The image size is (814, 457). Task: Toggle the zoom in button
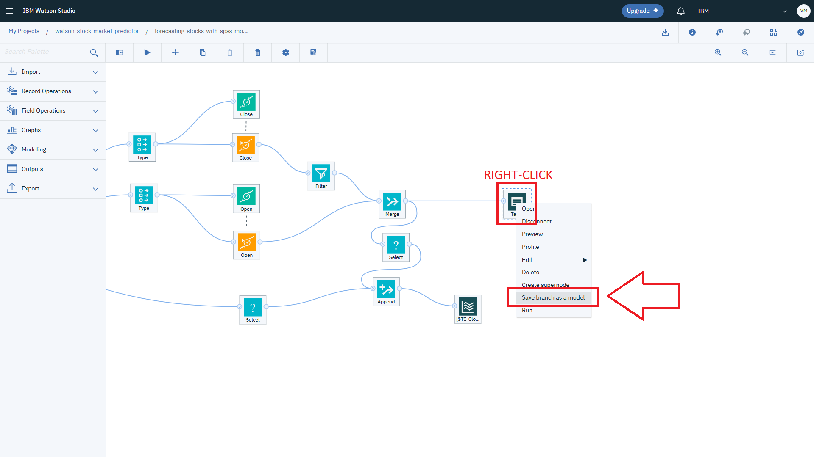pos(718,52)
